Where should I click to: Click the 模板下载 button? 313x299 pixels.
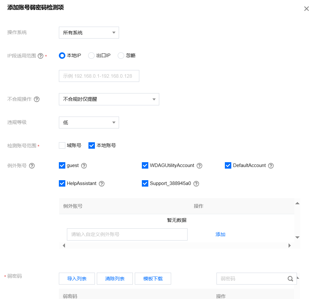[x=153, y=278]
